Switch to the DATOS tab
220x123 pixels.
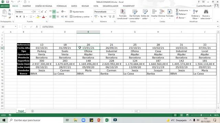pyautogui.click(x=74, y=6)
